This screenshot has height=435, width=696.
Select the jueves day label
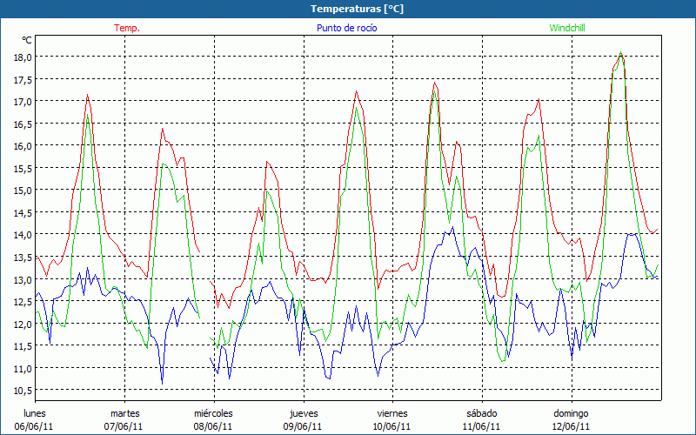pyautogui.click(x=303, y=413)
